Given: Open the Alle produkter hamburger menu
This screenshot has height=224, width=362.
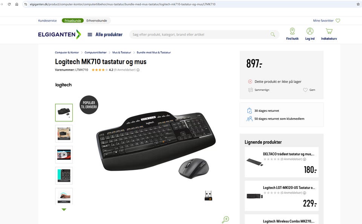Looking at the screenshot, I should [x=90, y=35].
